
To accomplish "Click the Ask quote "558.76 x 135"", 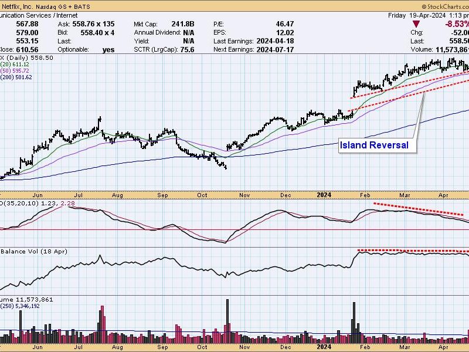I will 93,24.
